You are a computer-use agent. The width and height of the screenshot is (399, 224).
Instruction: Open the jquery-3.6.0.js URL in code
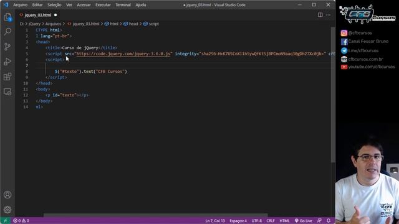tap(123, 54)
